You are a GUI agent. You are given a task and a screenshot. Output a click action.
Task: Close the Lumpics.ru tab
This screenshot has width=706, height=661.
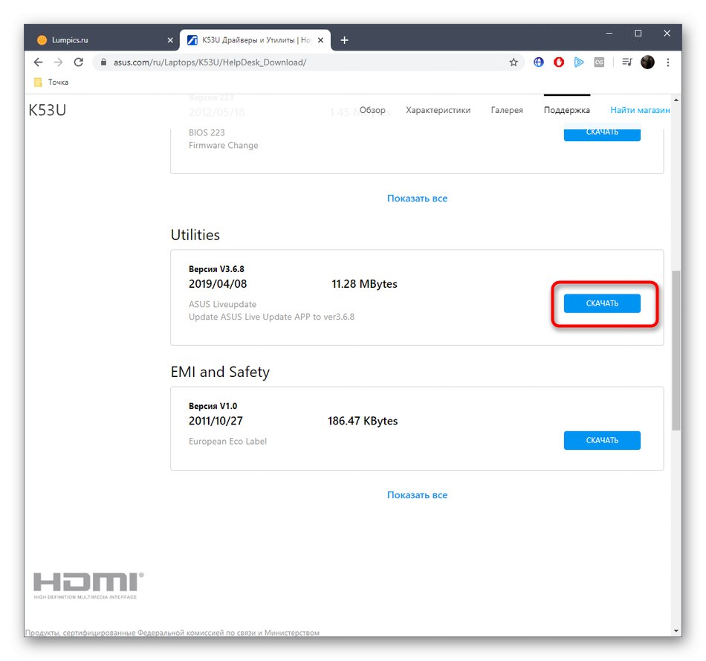(x=170, y=40)
